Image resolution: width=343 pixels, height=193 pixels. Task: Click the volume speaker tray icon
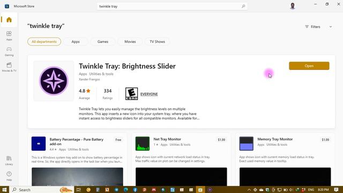point(291,190)
